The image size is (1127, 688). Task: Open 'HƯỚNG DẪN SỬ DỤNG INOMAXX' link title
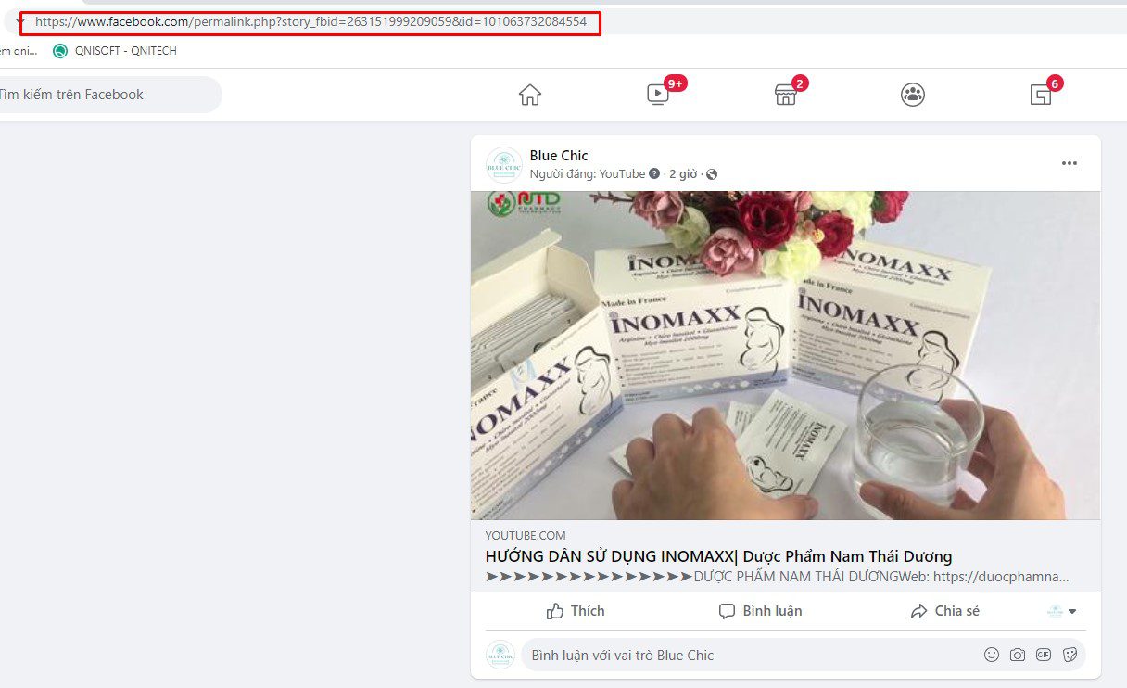718,556
